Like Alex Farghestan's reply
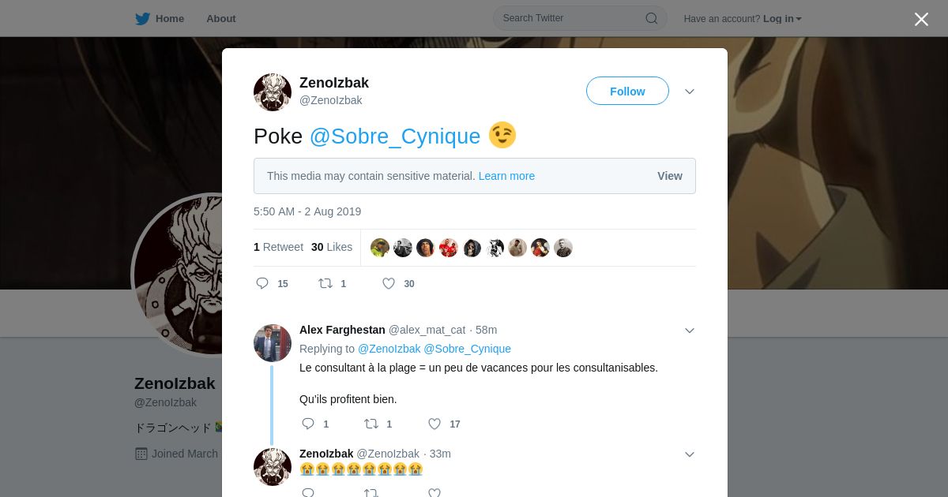 pos(434,424)
